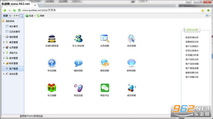Click the 报表与设置 panel tab
This screenshot has width=213, height=119.
(192, 30)
